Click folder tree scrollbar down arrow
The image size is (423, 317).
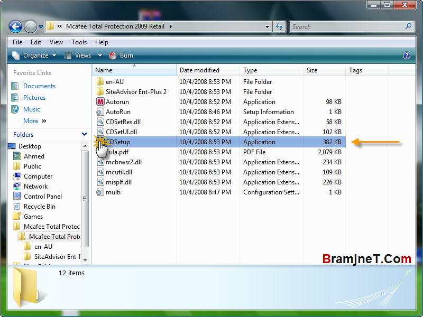(x=85, y=260)
